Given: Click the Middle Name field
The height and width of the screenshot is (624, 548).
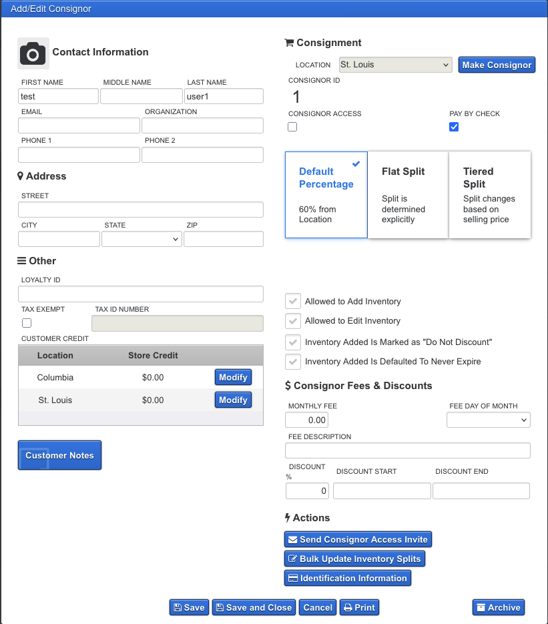Looking at the screenshot, I should click(142, 96).
